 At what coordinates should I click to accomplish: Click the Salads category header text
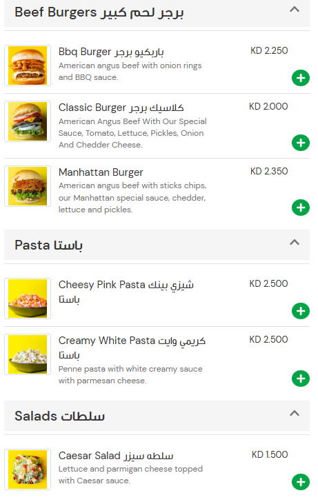point(59,416)
